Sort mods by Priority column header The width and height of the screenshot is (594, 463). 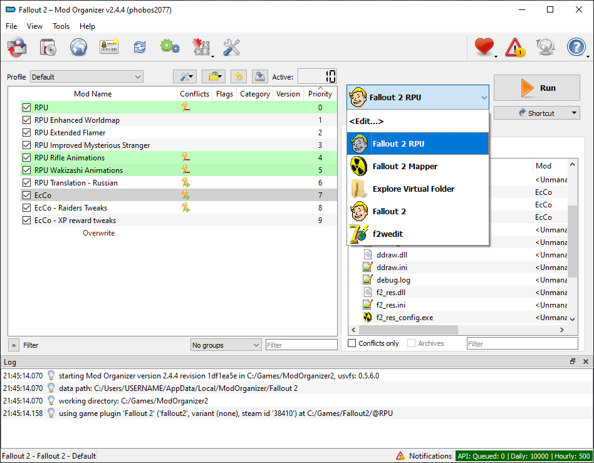coord(320,93)
